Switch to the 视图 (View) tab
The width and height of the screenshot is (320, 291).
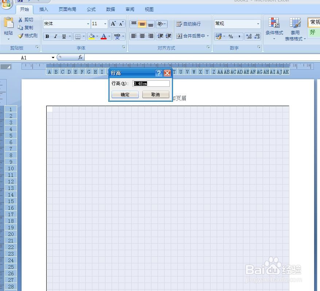point(149,9)
